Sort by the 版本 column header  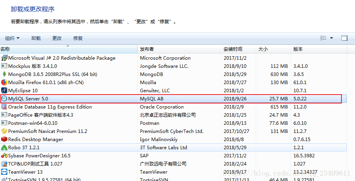[319, 49]
